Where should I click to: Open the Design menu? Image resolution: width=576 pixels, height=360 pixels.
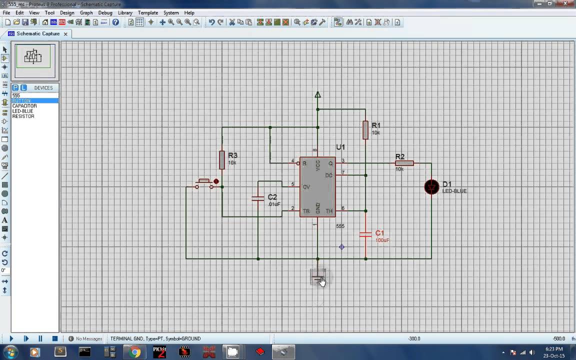point(67,12)
